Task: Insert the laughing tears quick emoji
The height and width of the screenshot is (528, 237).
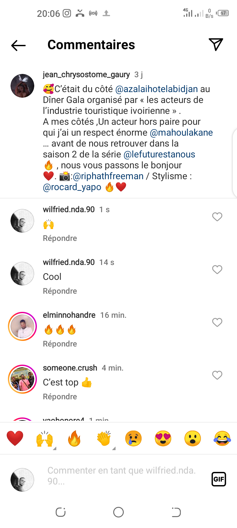Action: [222, 439]
